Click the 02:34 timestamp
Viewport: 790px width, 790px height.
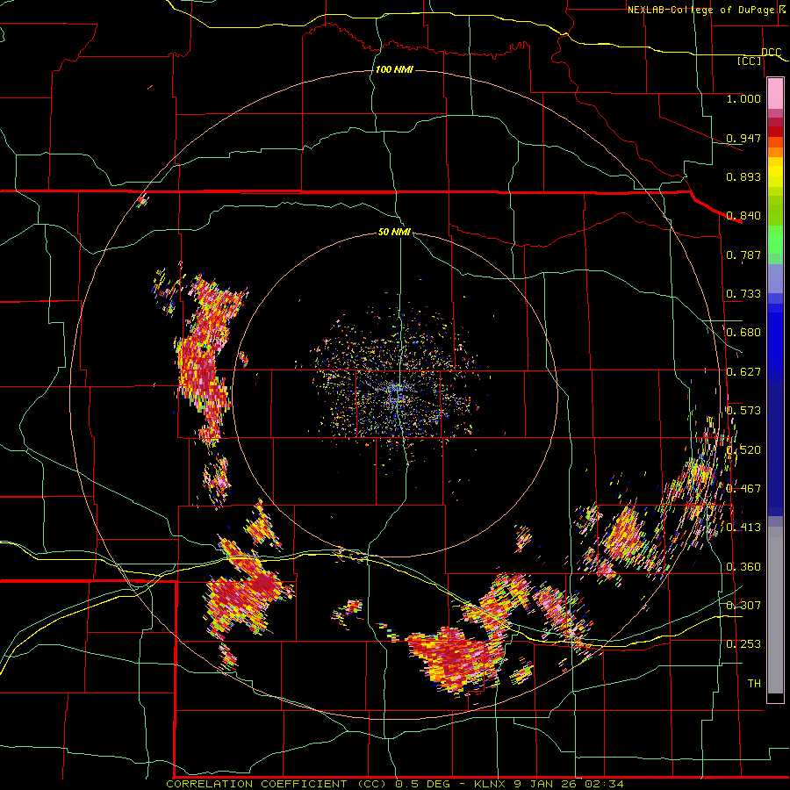click(604, 784)
